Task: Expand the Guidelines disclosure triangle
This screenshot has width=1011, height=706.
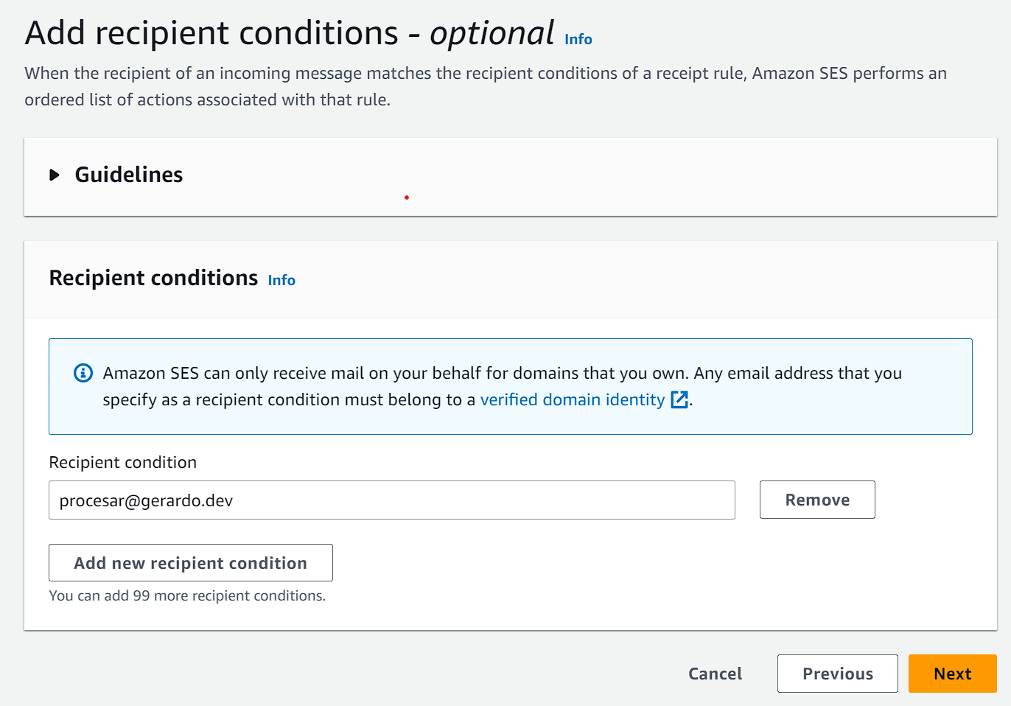Action: (55, 175)
